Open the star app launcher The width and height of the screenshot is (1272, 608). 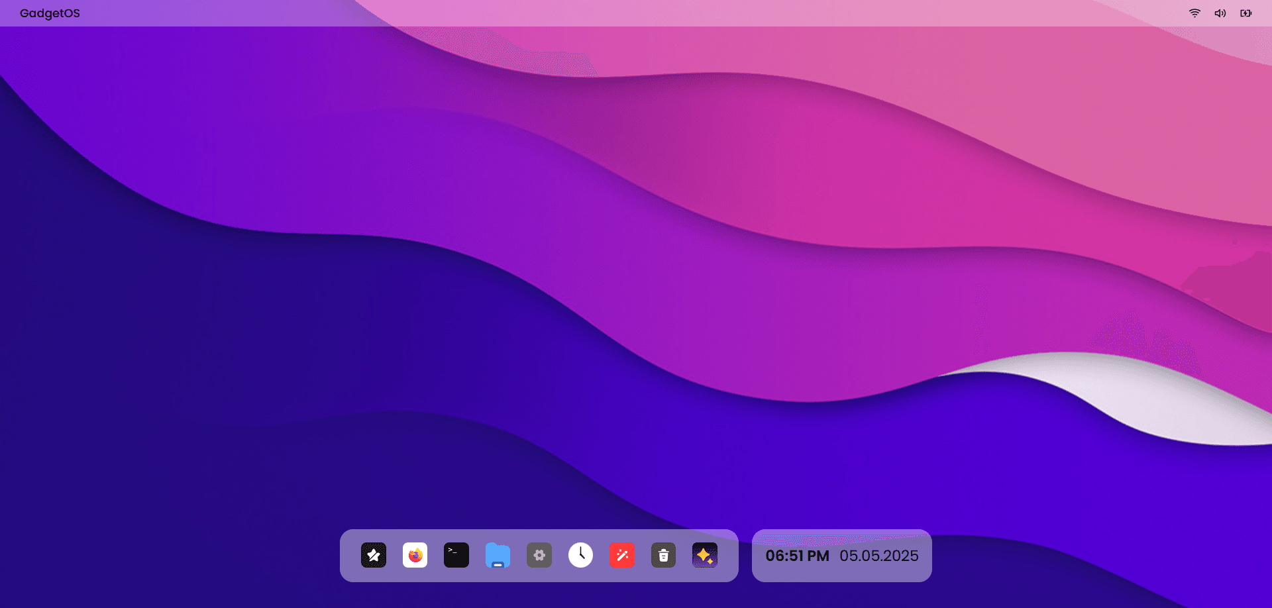click(x=374, y=556)
